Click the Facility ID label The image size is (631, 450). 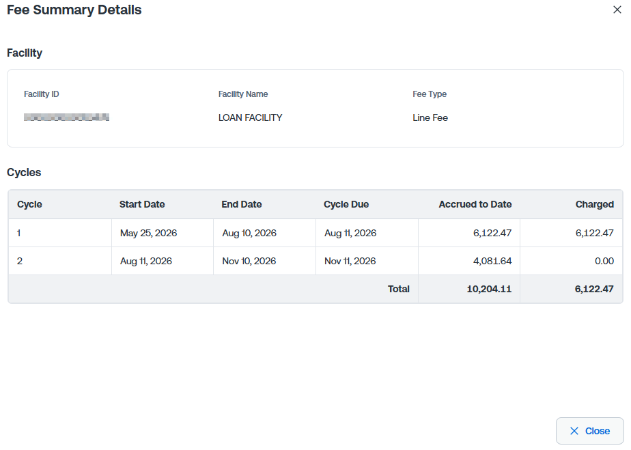point(42,94)
